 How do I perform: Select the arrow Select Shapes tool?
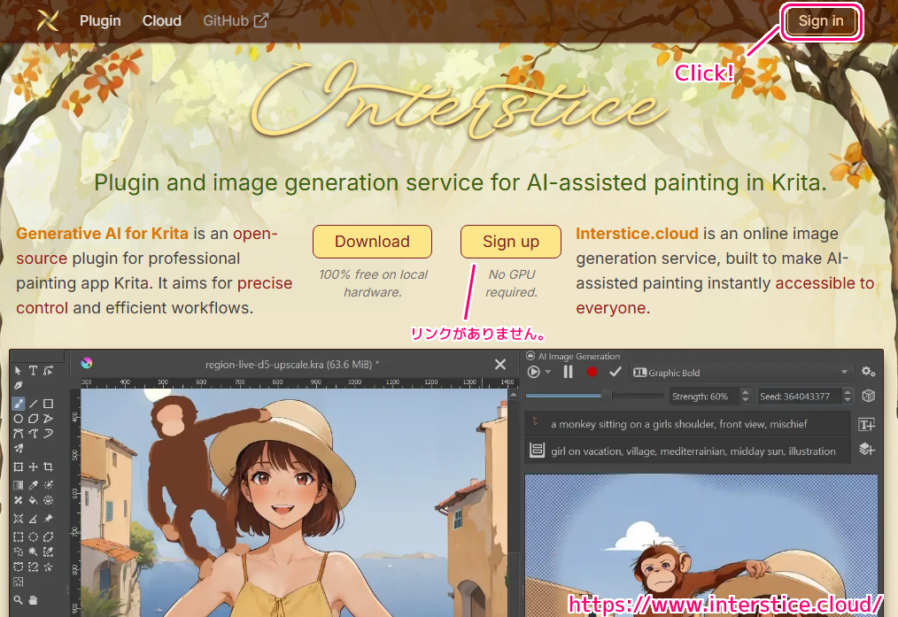[x=18, y=370]
